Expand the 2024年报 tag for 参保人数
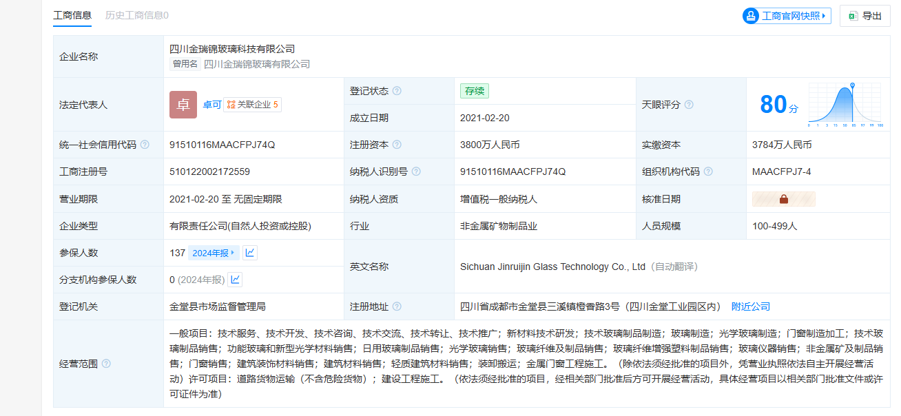Screen dimensions: 901x416 coord(214,253)
